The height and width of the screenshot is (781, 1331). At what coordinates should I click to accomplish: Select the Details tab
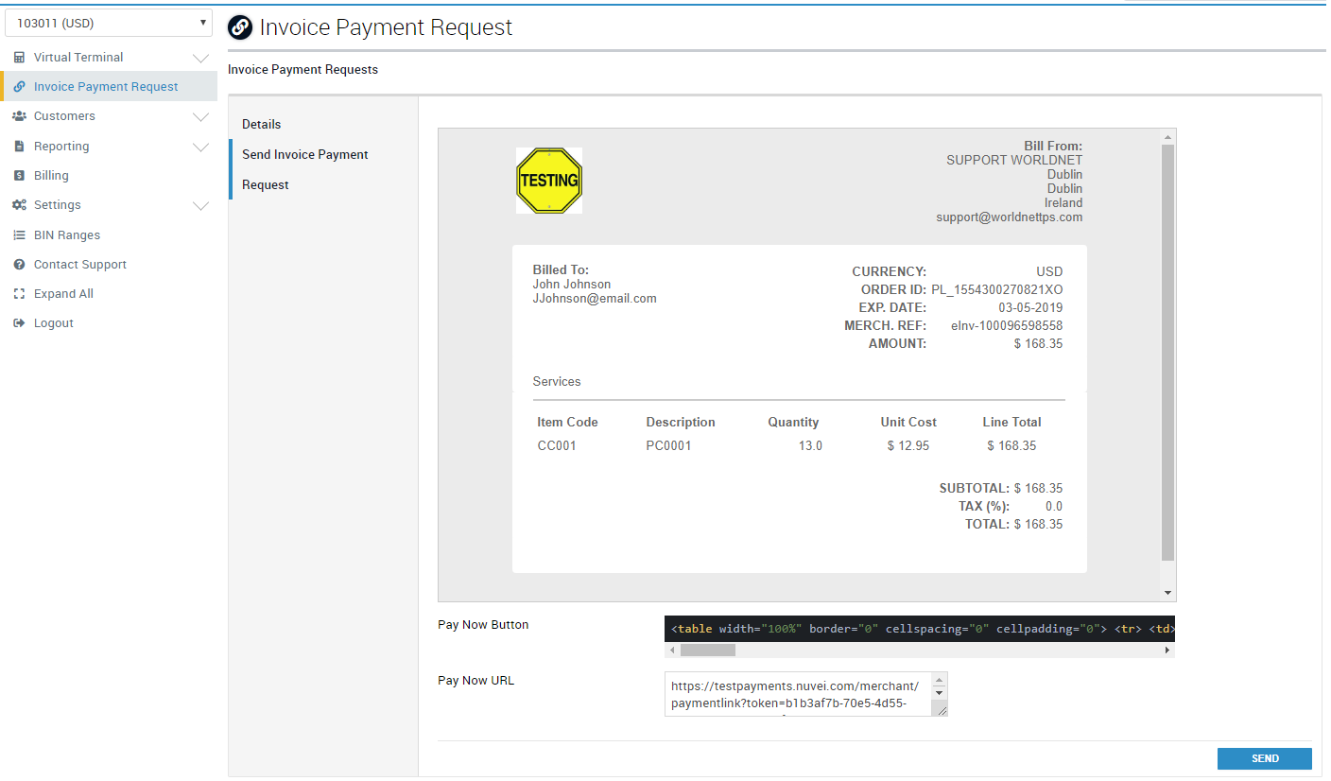262,124
